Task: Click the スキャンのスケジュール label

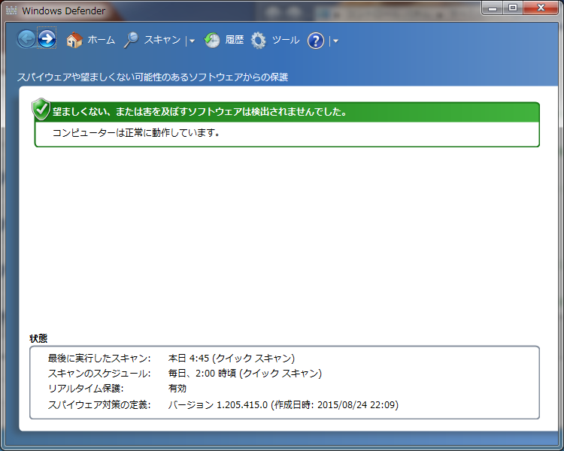Action: tap(99, 374)
